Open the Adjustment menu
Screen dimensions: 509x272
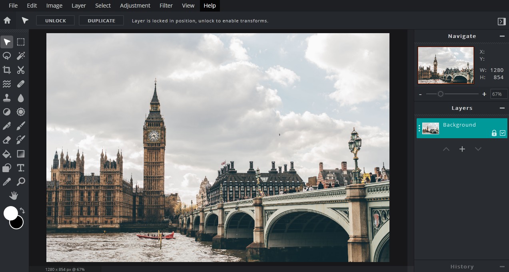click(x=135, y=6)
